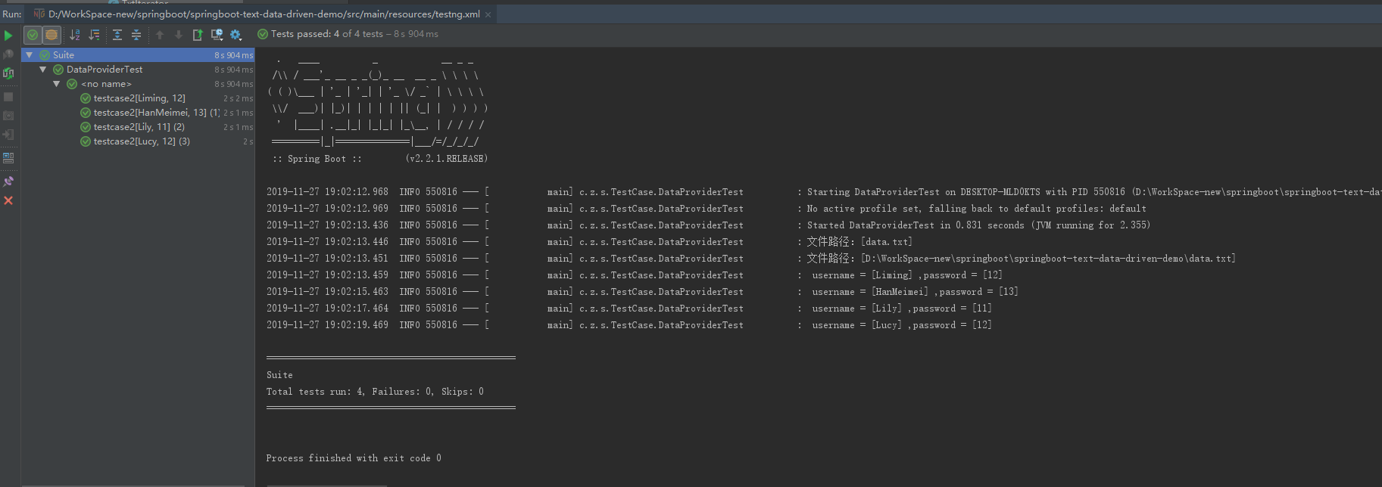Click the full data.txt path log line
This screenshot has width=1382, height=487.
751,259
